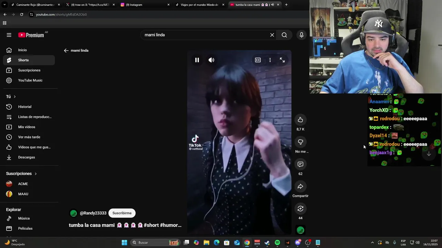This screenshot has width=442, height=248.
Task: Open the YouTube hamburger guide menu
Action: pos(9,35)
